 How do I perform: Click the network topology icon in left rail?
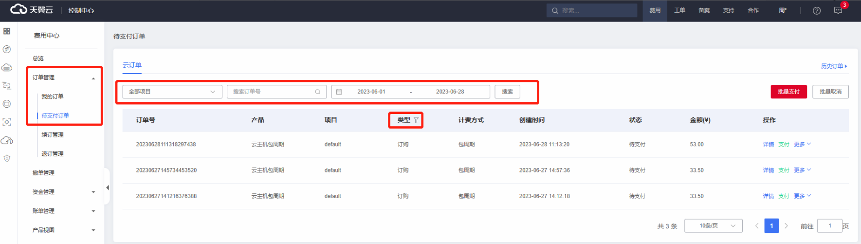point(7,85)
